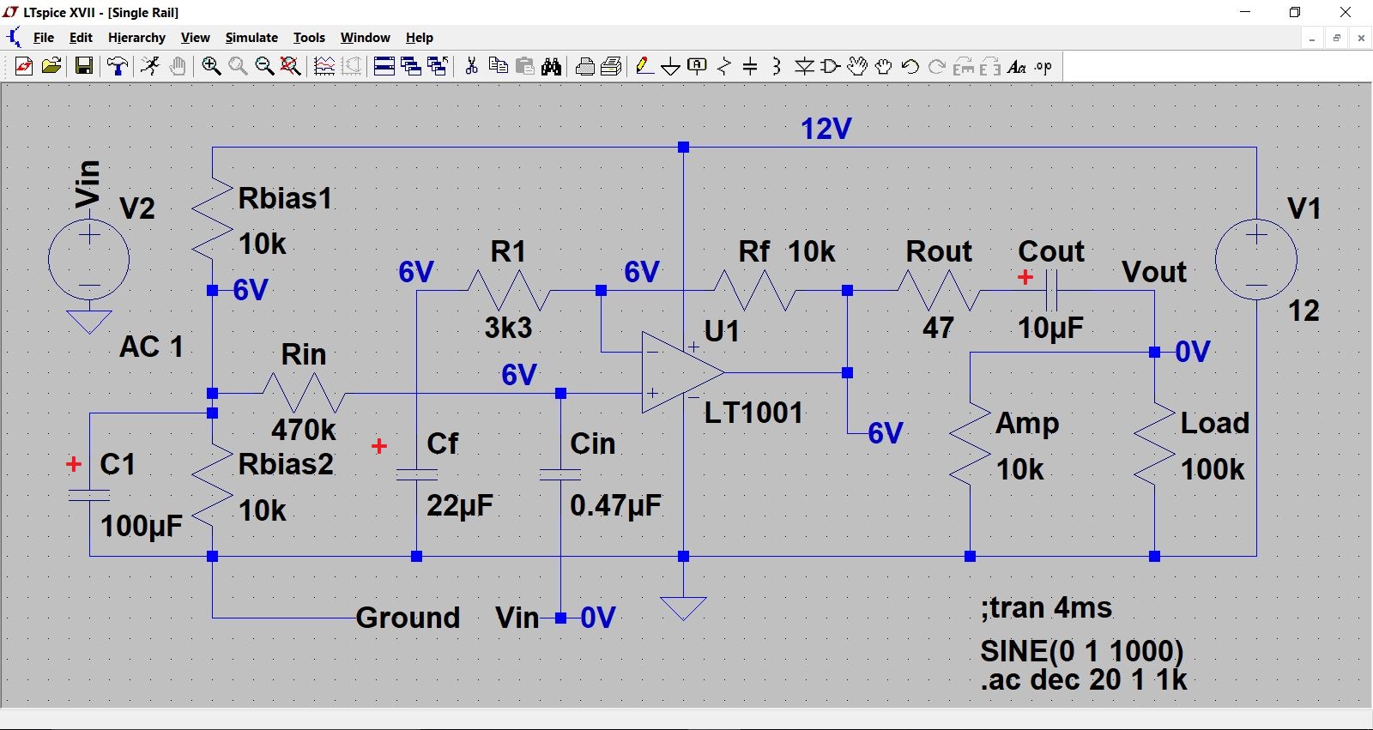Image resolution: width=1373 pixels, height=730 pixels.
Task: Pick the Inductor component tool
Action: [777, 66]
